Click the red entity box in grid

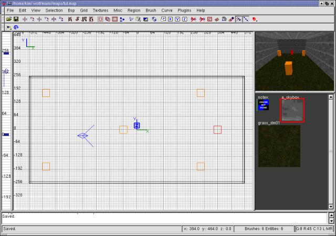coord(217,130)
